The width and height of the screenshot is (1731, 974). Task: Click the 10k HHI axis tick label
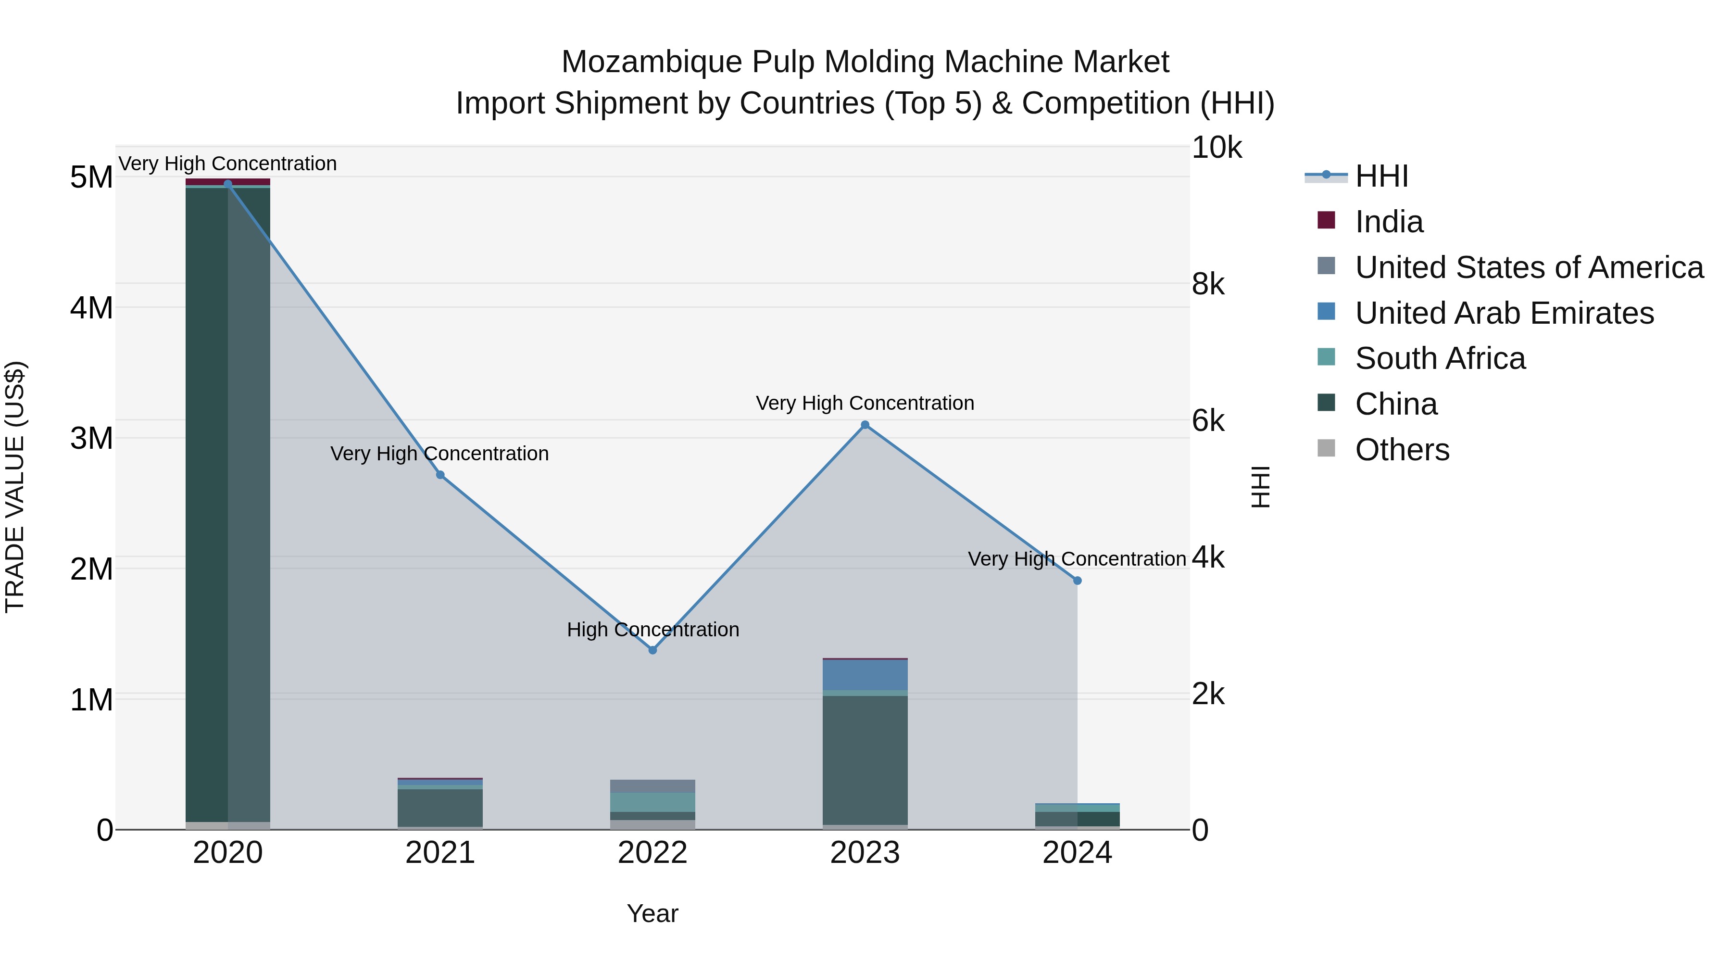tap(1217, 147)
